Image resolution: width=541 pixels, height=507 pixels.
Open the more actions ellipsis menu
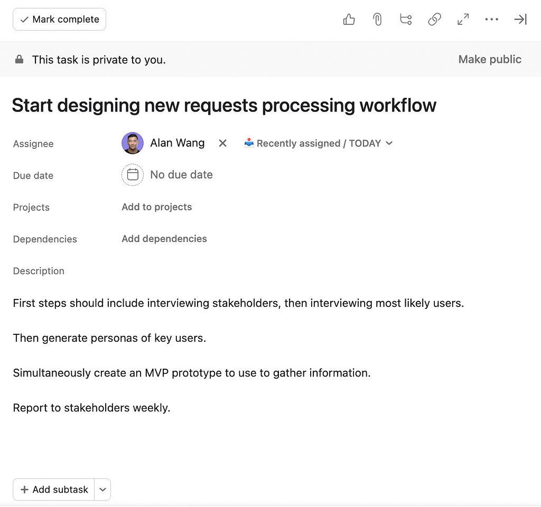pyautogui.click(x=492, y=19)
